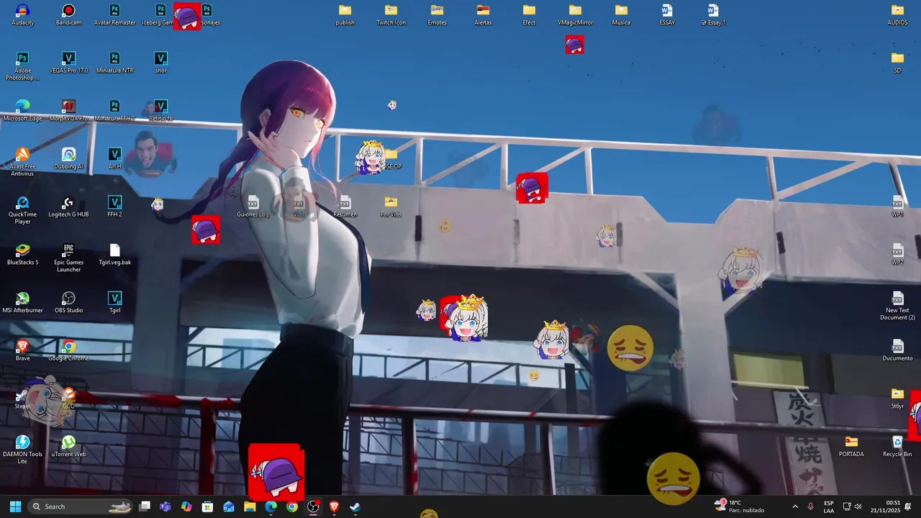
Task: Open the Recycle Bin
Action: point(897,447)
